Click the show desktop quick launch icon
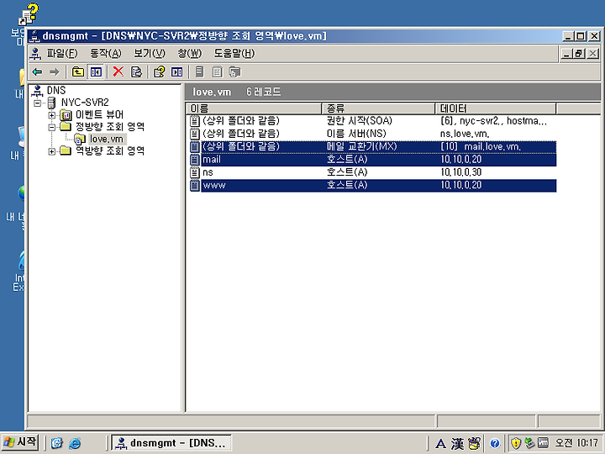 pyautogui.click(x=57, y=443)
